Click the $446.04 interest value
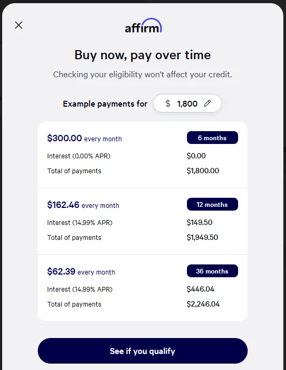Screen dimensions: 286x370 click(200, 289)
